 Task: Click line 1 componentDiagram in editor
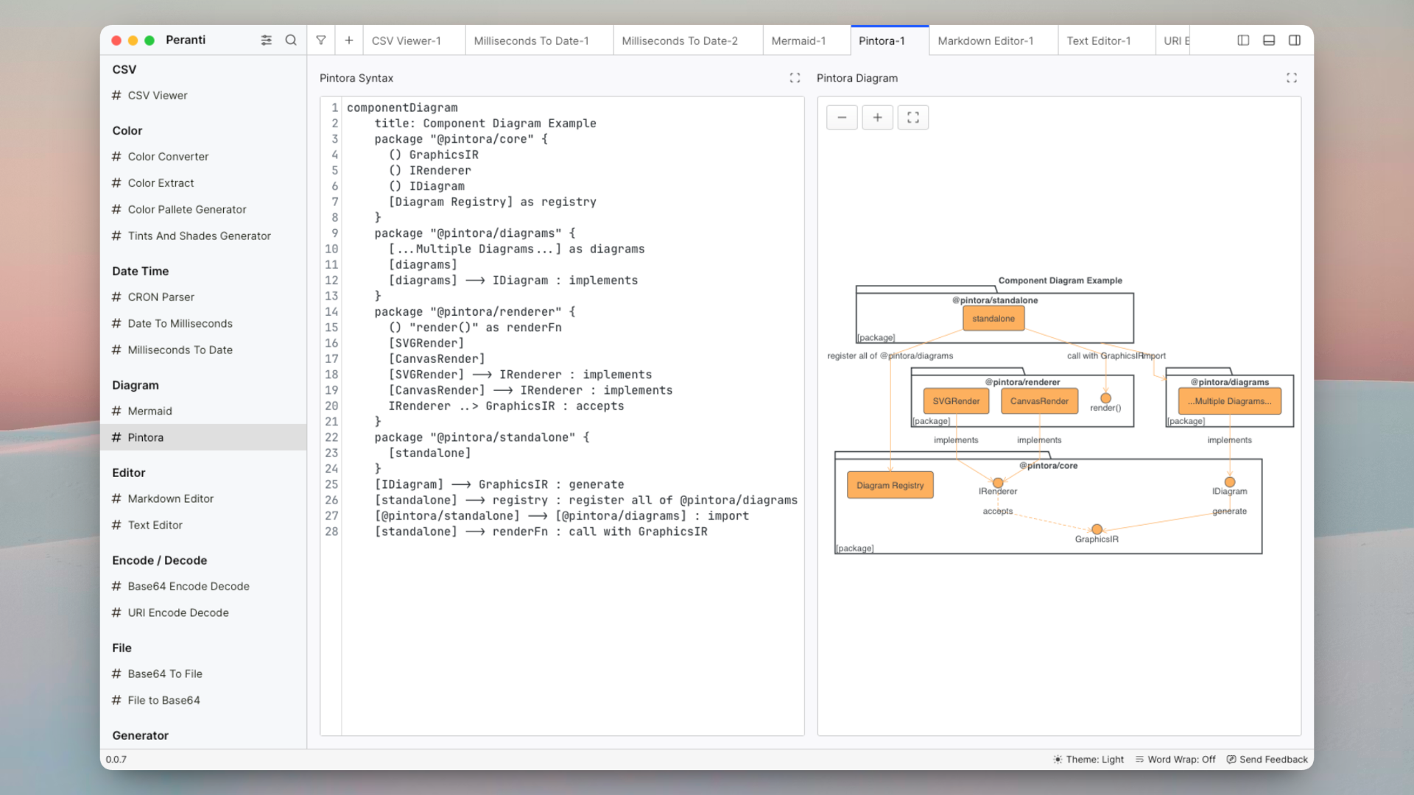coord(402,108)
